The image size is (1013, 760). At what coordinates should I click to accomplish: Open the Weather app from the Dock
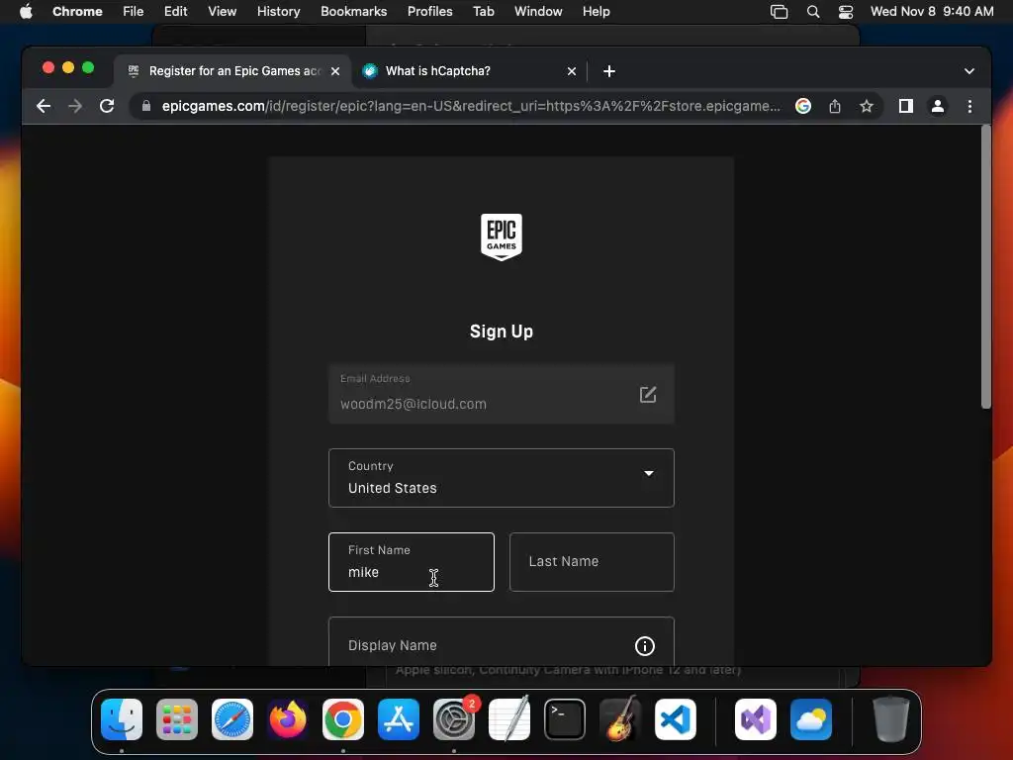[811, 719]
